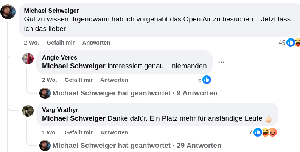Click Varg Vrathyr's profile avatar

(x=28, y=111)
